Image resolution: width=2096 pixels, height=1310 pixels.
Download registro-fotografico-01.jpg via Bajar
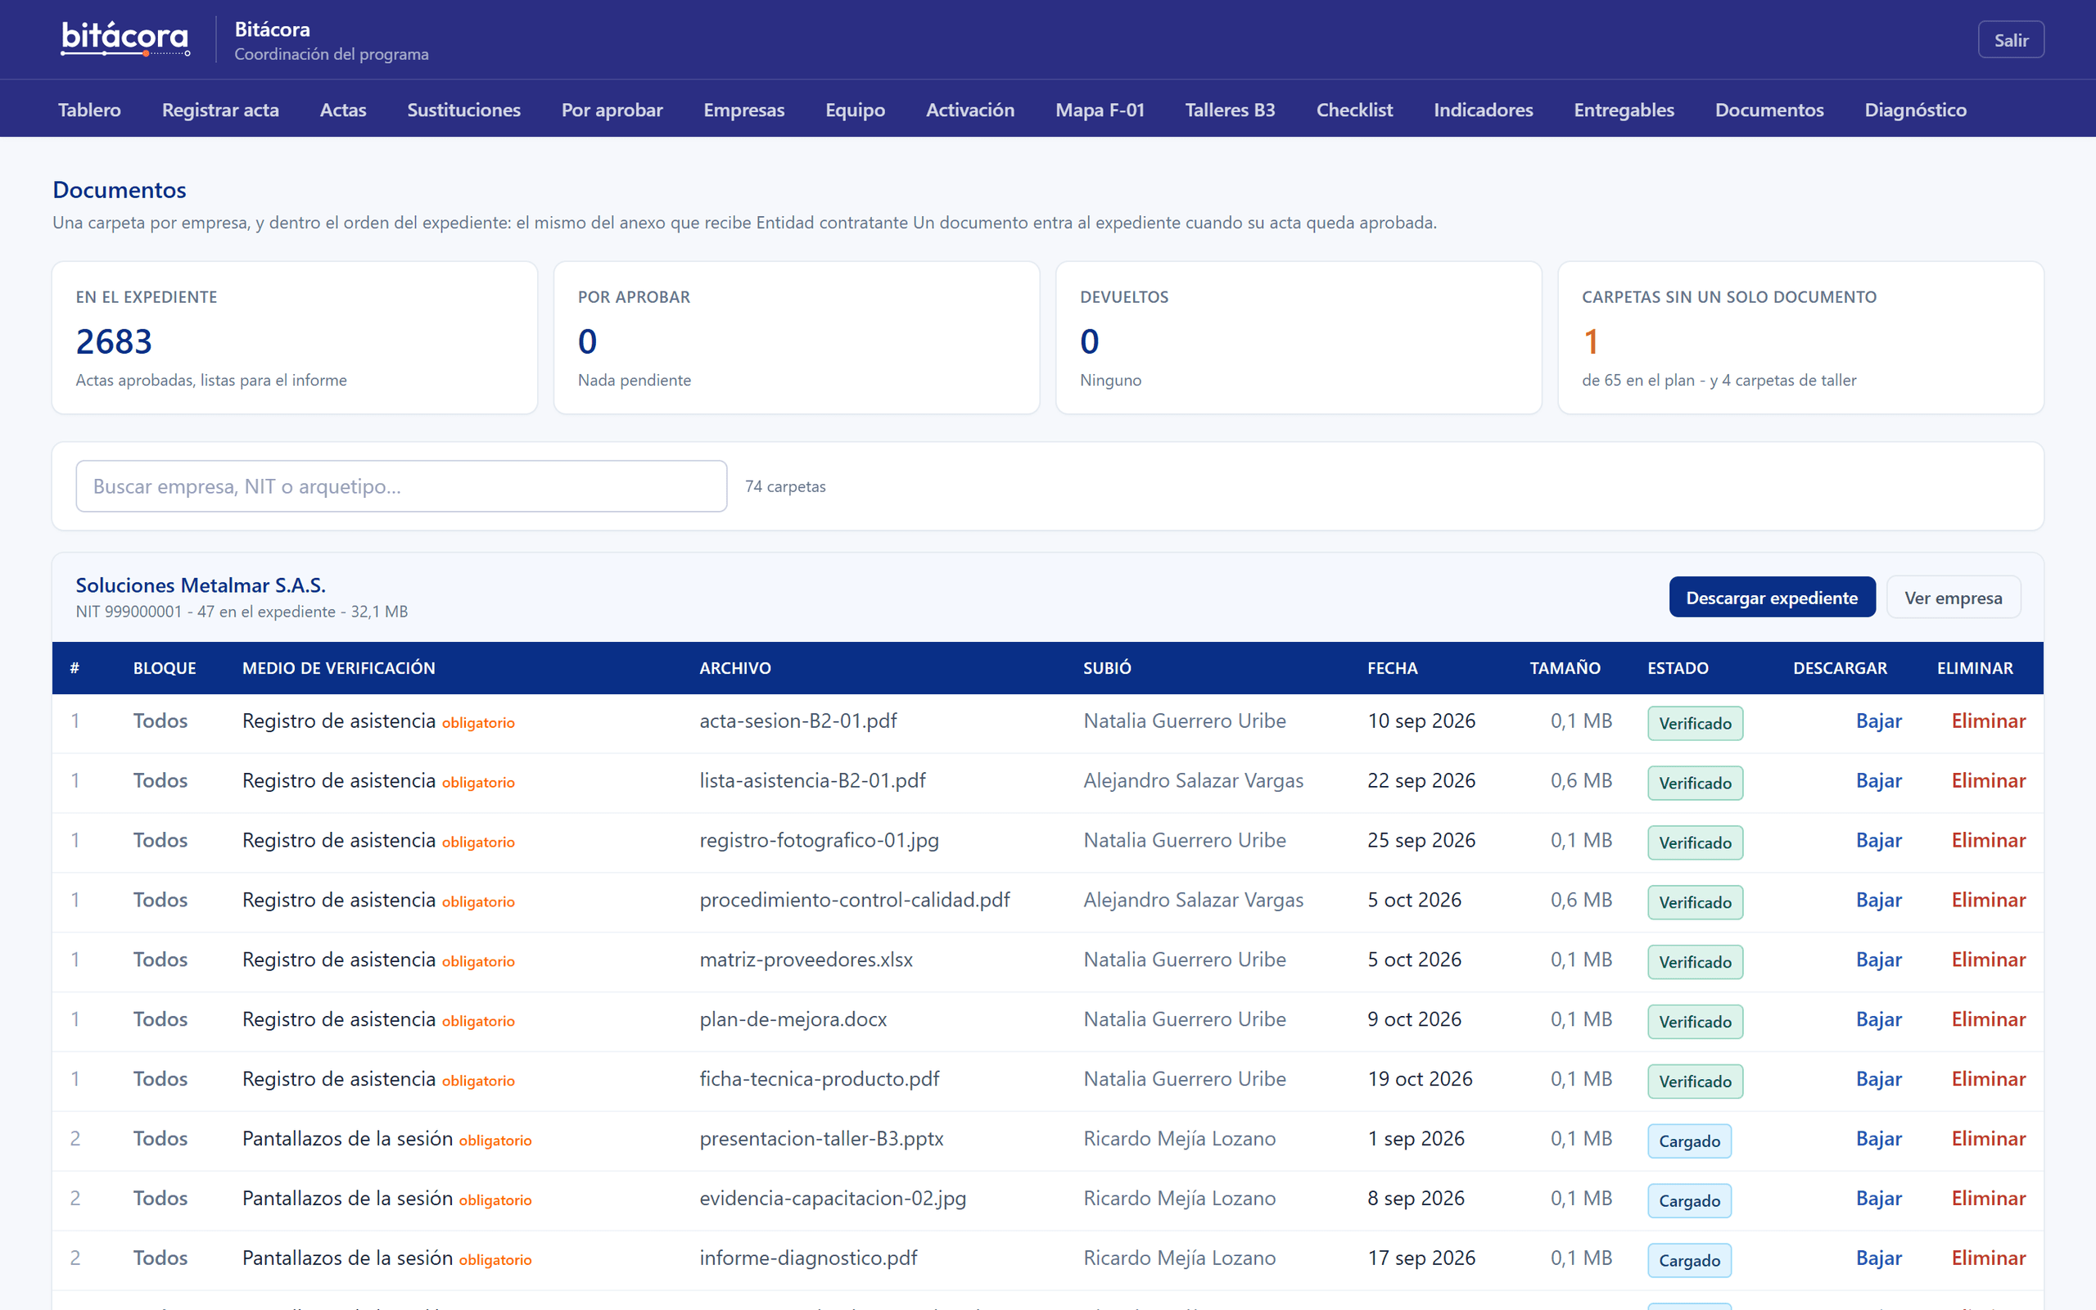click(1878, 840)
